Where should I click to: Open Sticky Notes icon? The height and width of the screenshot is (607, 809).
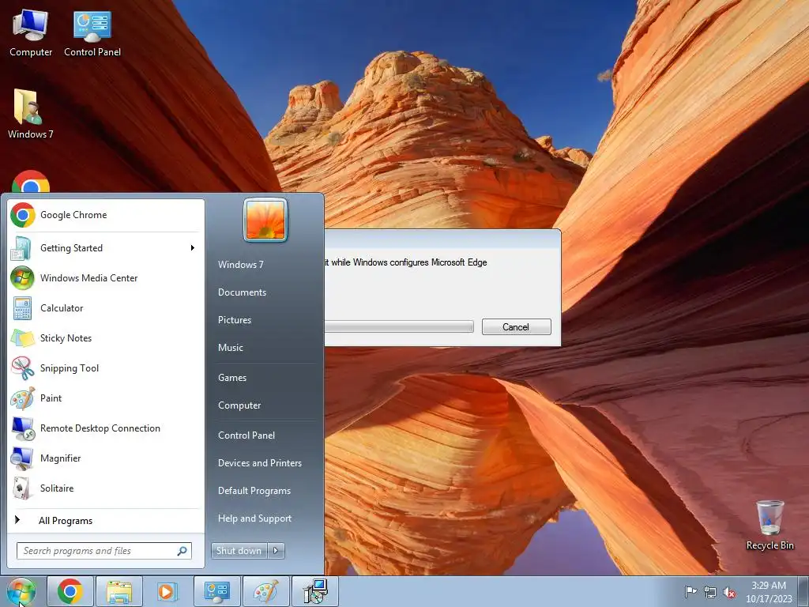coord(22,338)
